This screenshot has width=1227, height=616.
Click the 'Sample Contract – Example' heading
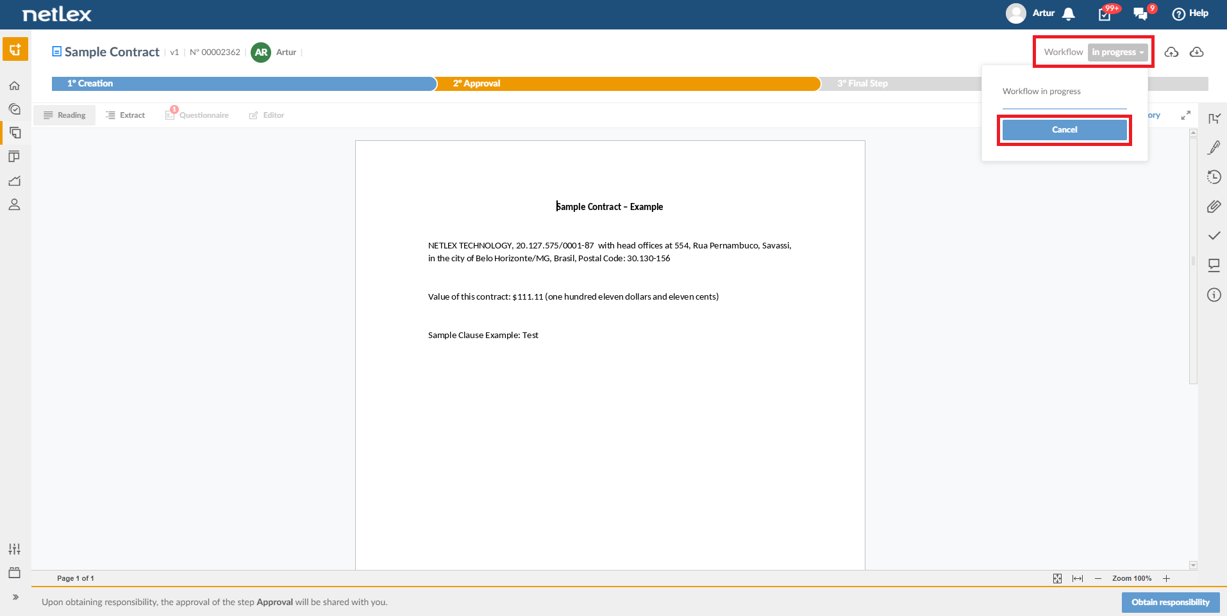[x=610, y=207]
